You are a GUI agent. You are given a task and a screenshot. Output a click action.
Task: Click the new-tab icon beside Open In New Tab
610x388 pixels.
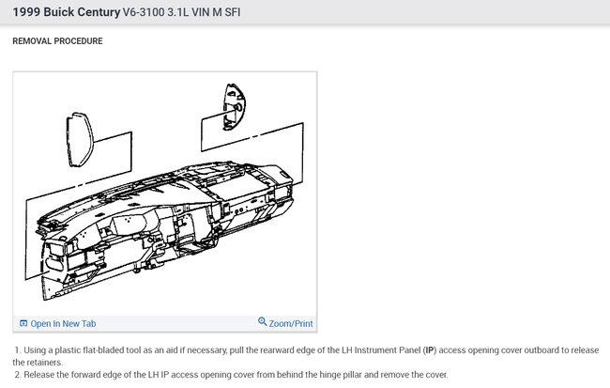pyautogui.click(x=23, y=323)
